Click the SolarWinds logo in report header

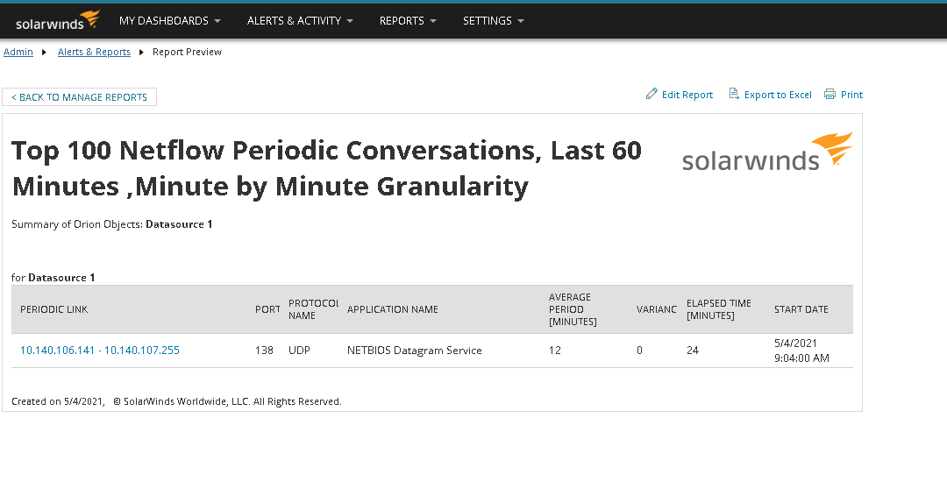(766, 152)
